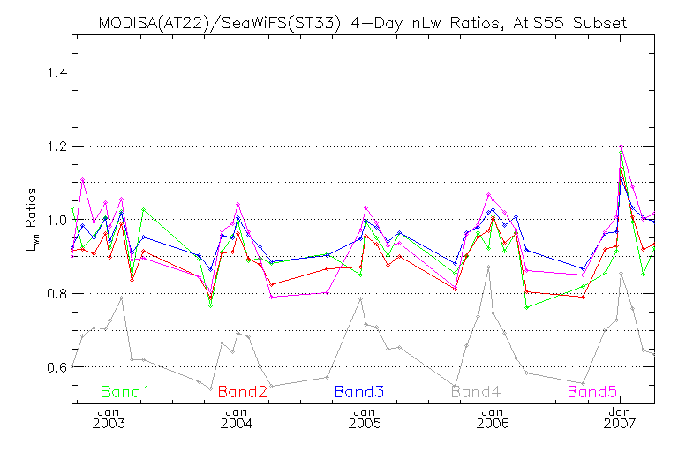Click the magenta Band5 peak above 1.1 in late 2002
The height and width of the screenshot is (452, 678).
[x=83, y=179]
